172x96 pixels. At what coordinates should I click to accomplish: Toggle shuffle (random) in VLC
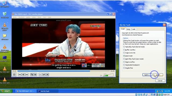coord(47,75)
